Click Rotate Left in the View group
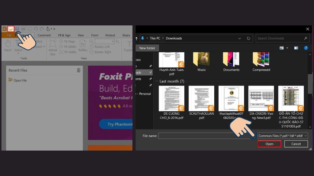The width and height of the screenshot is (314, 176). (x=102, y=47)
